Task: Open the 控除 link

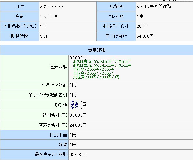Action: pyautogui.click(x=74, y=107)
